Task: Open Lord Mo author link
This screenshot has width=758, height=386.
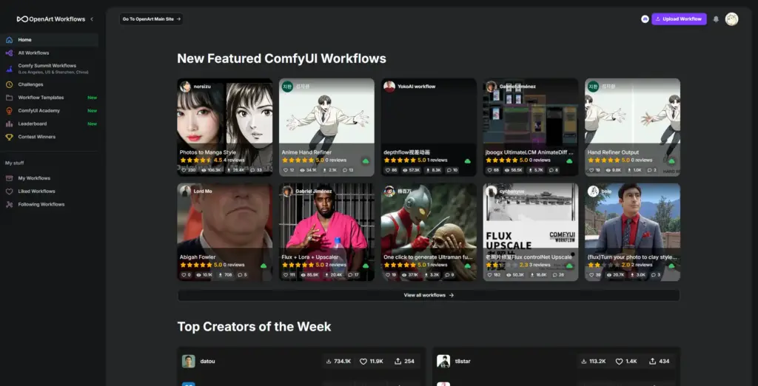Action: pos(203,192)
